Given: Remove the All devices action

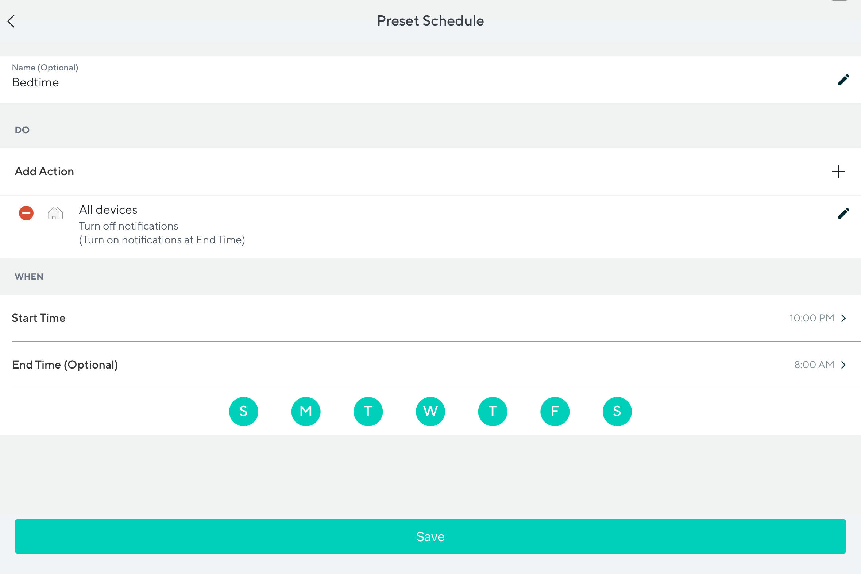Looking at the screenshot, I should tap(26, 213).
